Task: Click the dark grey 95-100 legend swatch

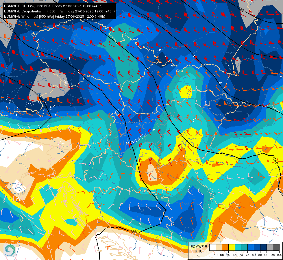Action: point(276,247)
